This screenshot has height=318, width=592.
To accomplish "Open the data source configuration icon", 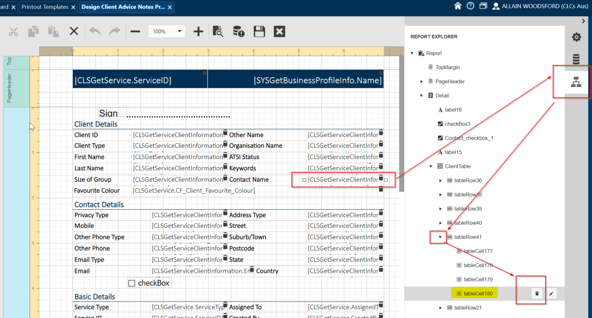I will pyautogui.click(x=238, y=31).
